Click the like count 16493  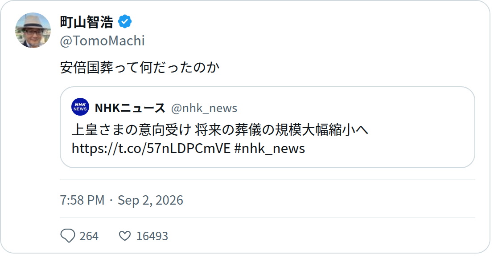[152, 236]
